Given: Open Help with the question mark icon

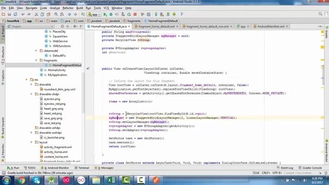Looking at the screenshot, I should pos(181,14).
